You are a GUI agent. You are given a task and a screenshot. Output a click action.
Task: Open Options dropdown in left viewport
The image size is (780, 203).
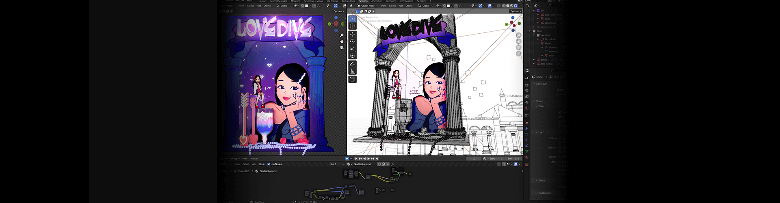pos(339,11)
